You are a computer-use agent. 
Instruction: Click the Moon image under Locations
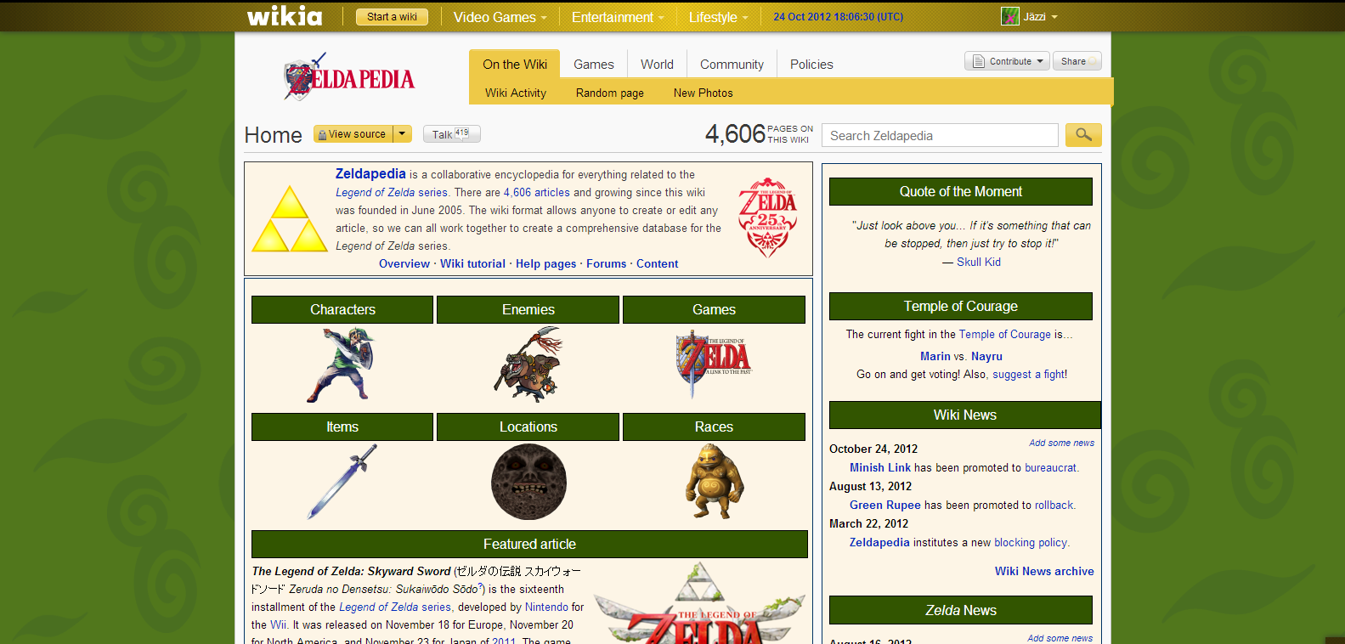[x=528, y=482]
